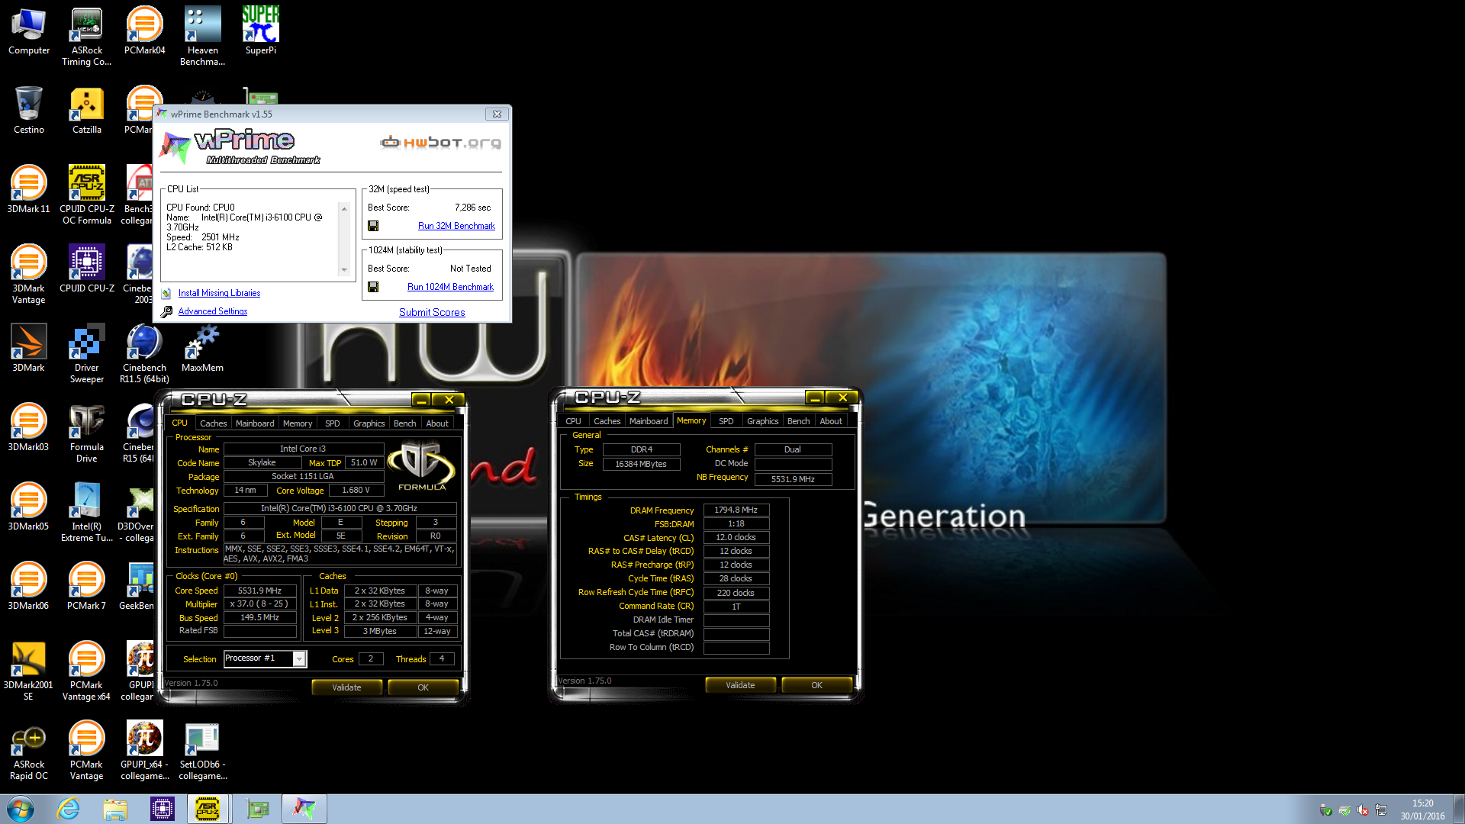Click the hwbot.org logo in wPrime
Screen dimensions: 1465x824
pos(441,143)
